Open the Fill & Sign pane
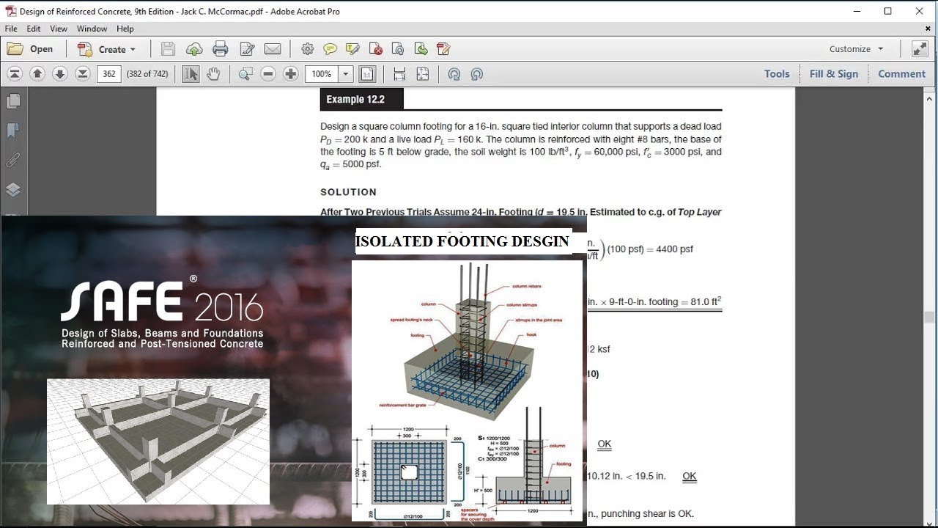Screen dimensions: 938x528 [x=834, y=74]
